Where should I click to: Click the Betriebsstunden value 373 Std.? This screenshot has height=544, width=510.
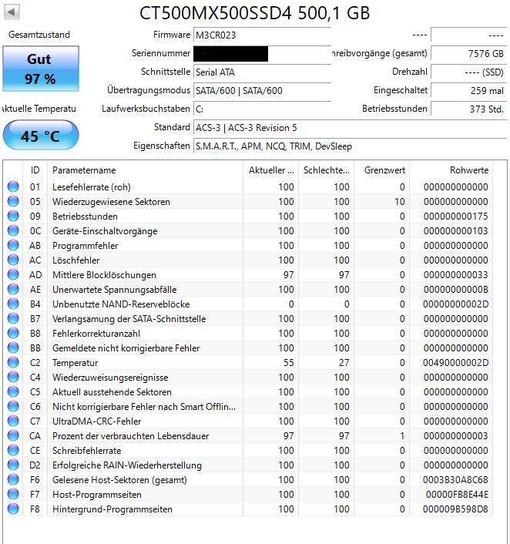[x=468, y=109]
